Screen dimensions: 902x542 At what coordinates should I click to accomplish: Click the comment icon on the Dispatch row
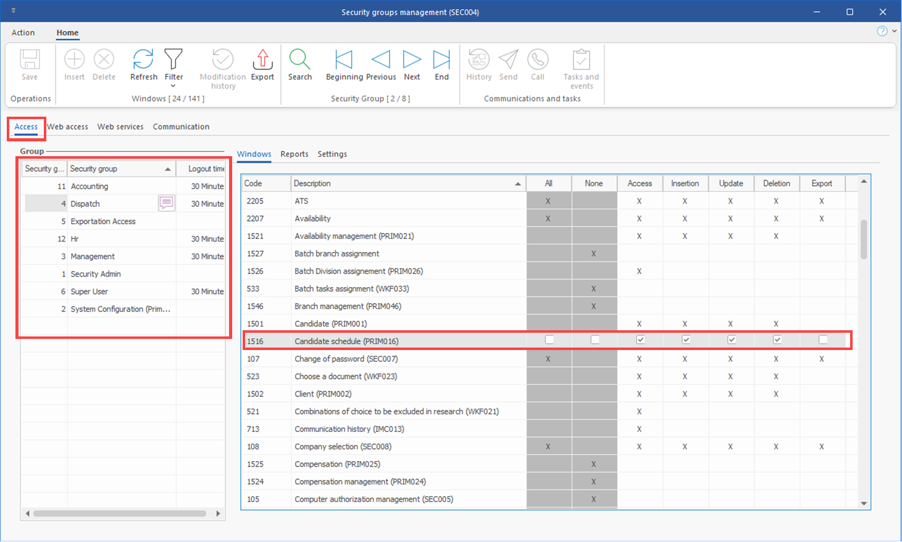pos(166,203)
